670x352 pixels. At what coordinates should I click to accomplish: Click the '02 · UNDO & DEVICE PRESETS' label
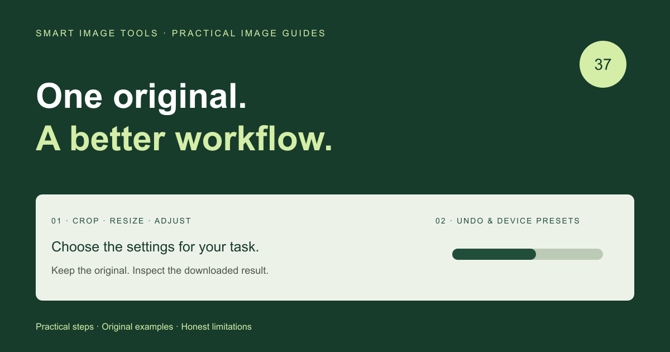508,221
